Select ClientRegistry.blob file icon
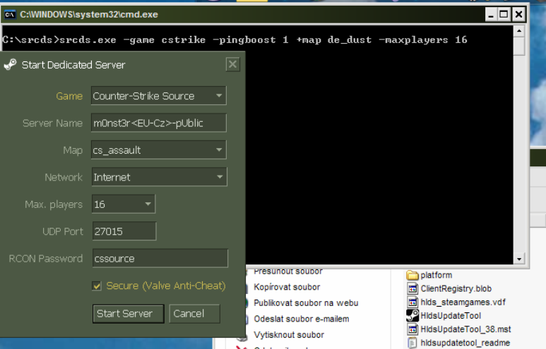 click(413, 288)
